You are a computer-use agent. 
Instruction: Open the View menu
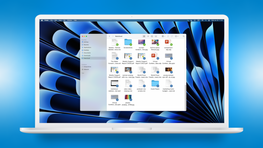pyautogui.click(x=60, y=20)
